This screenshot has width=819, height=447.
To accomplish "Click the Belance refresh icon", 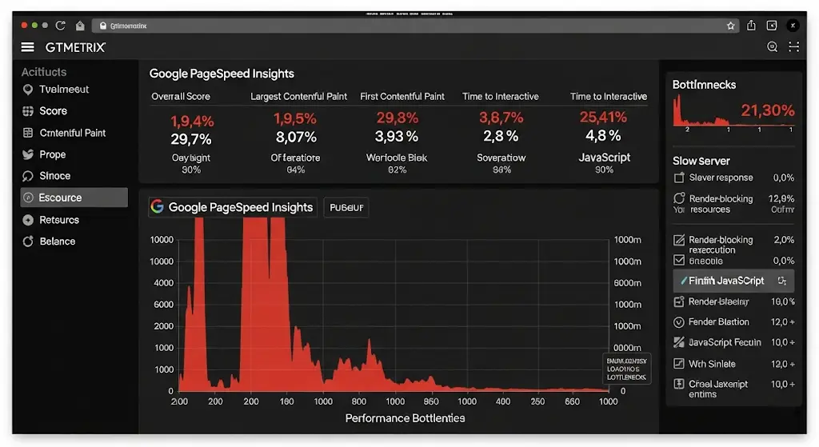I will pos(28,241).
